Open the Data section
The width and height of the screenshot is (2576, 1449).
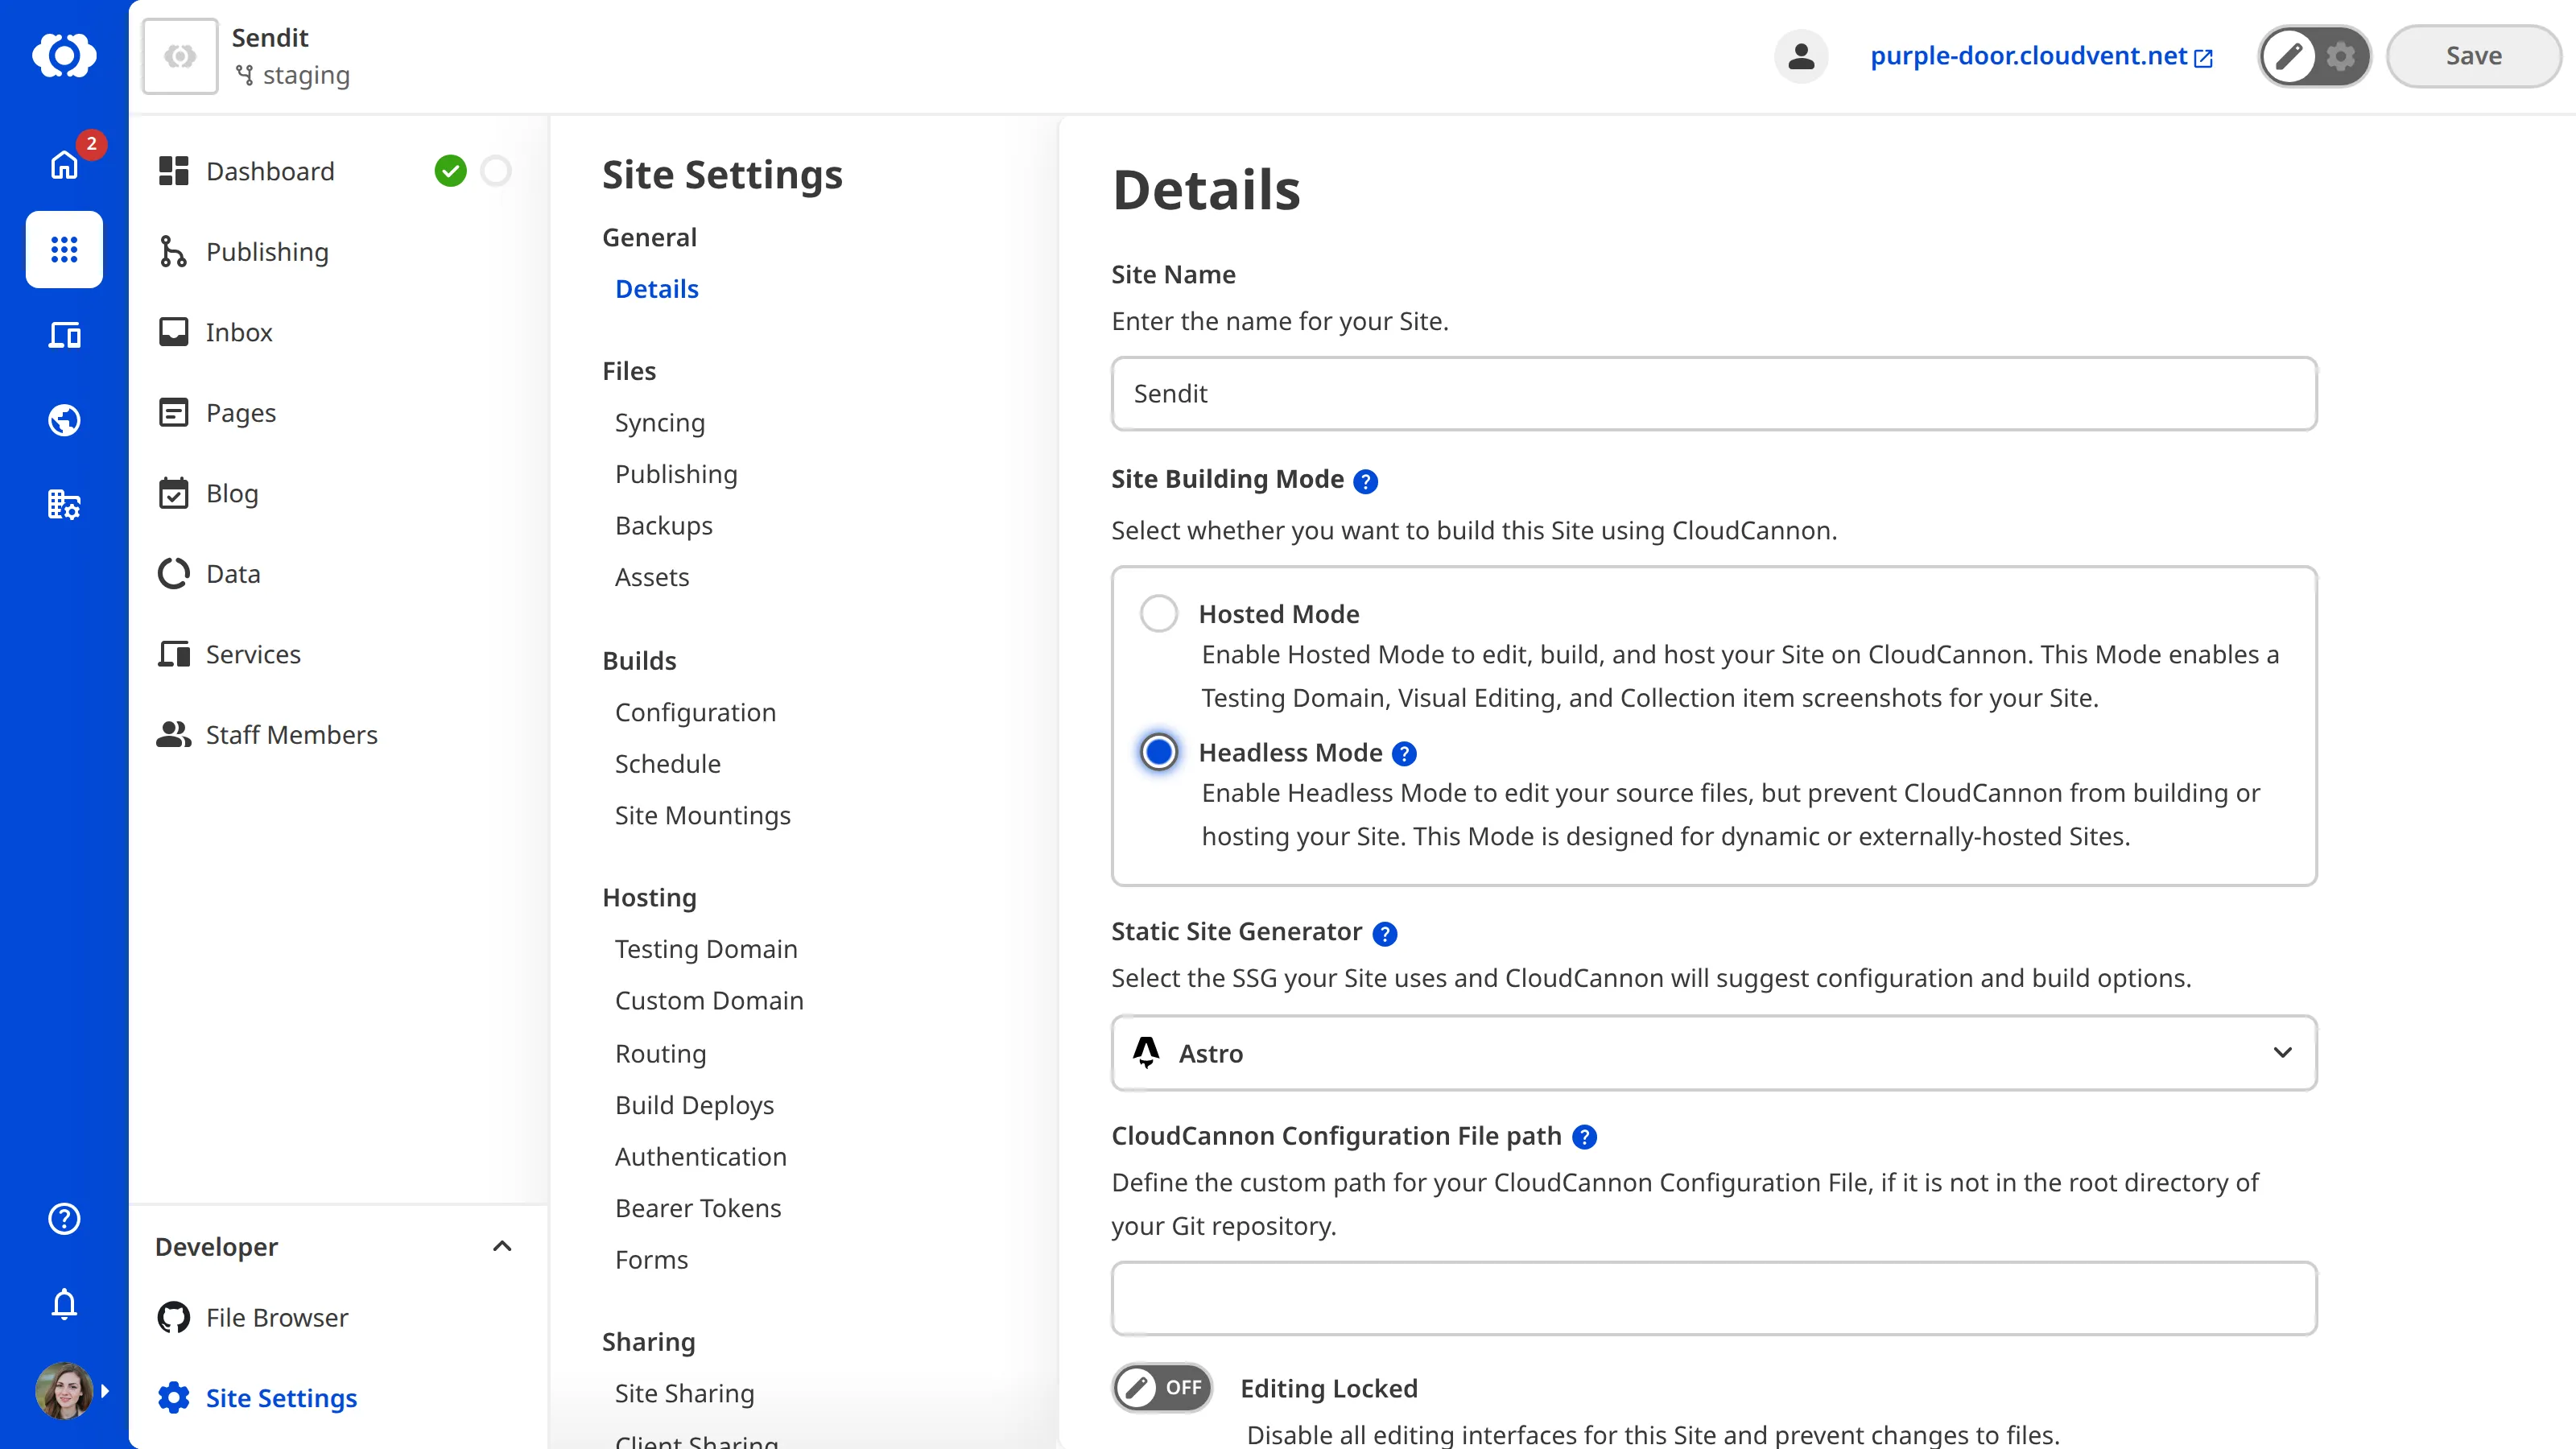233,574
